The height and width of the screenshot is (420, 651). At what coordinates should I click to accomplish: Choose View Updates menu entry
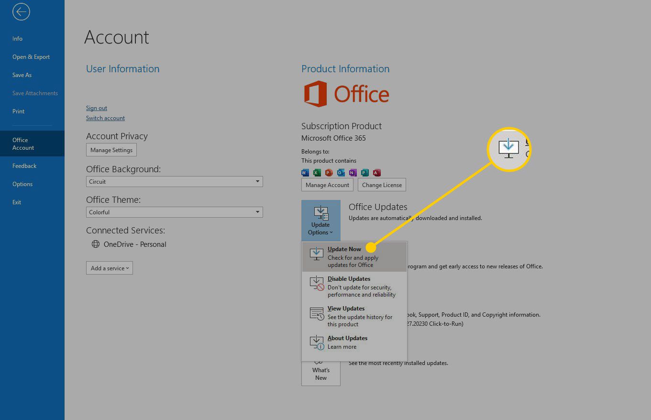point(354,316)
